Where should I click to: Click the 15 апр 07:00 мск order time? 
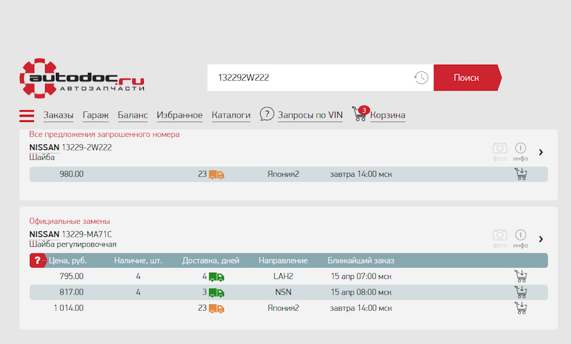tap(361, 276)
